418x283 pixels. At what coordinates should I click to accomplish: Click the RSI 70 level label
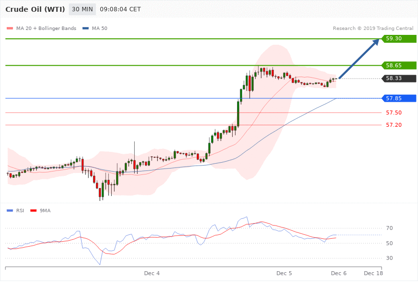click(389, 228)
